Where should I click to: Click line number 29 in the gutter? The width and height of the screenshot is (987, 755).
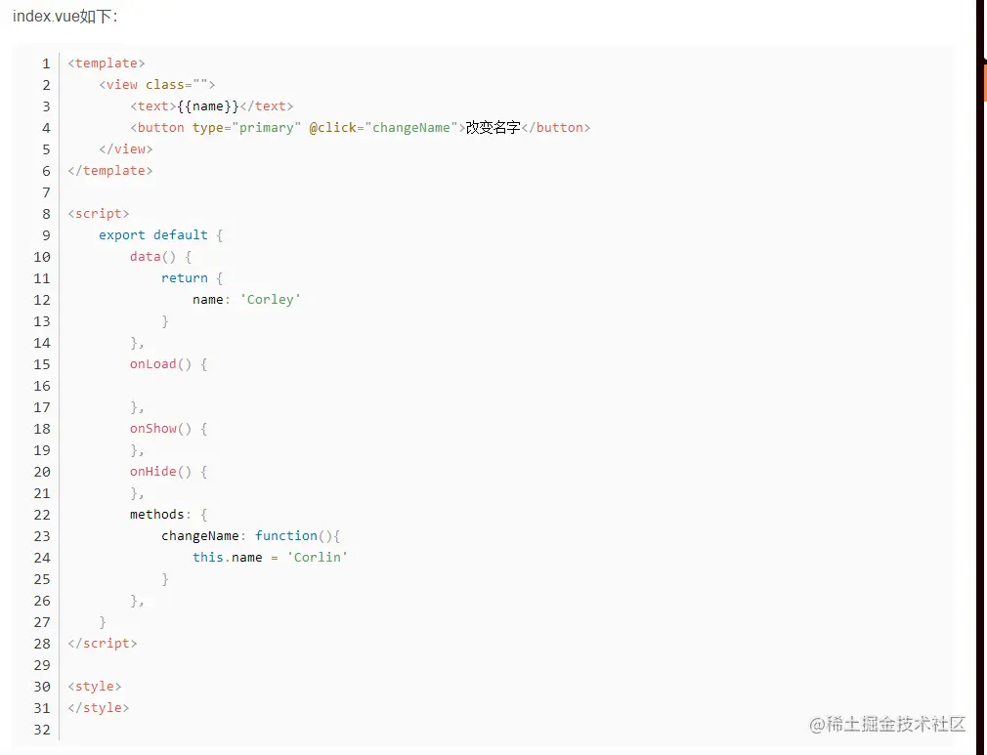click(x=42, y=665)
